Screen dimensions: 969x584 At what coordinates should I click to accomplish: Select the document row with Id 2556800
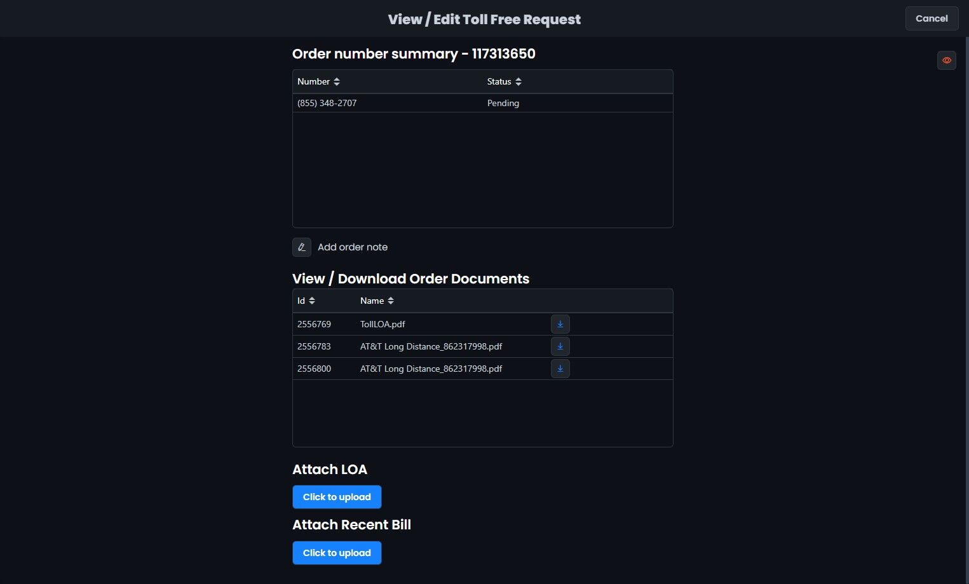click(315, 369)
